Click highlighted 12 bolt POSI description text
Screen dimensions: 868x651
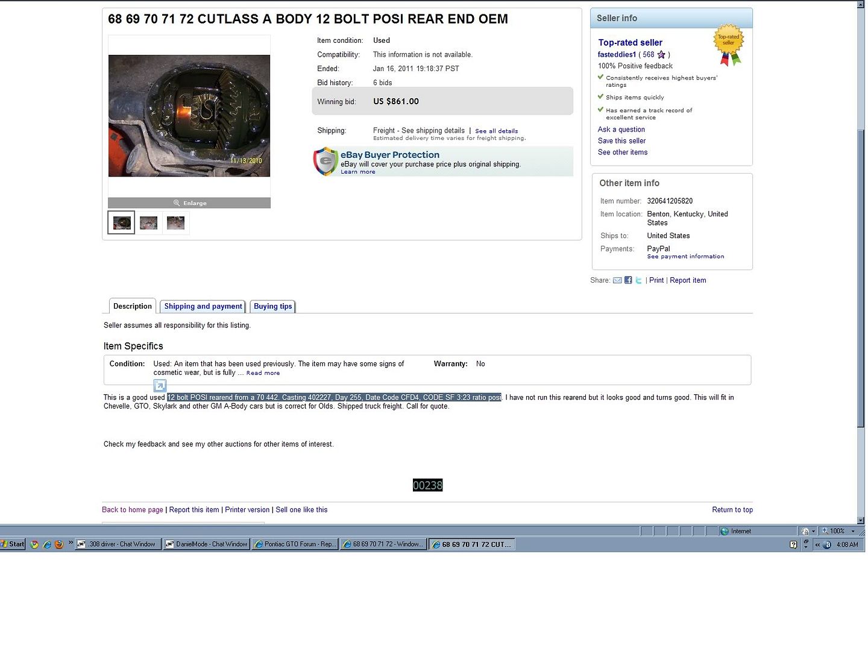click(x=334, y=397)
